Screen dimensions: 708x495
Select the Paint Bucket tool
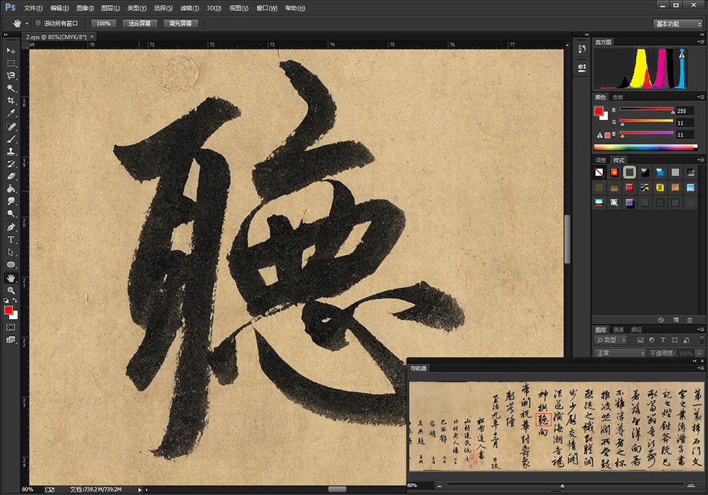[x=11, y=189]
